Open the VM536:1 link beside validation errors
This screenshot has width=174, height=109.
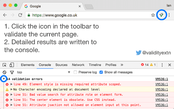tap(162, 79)
